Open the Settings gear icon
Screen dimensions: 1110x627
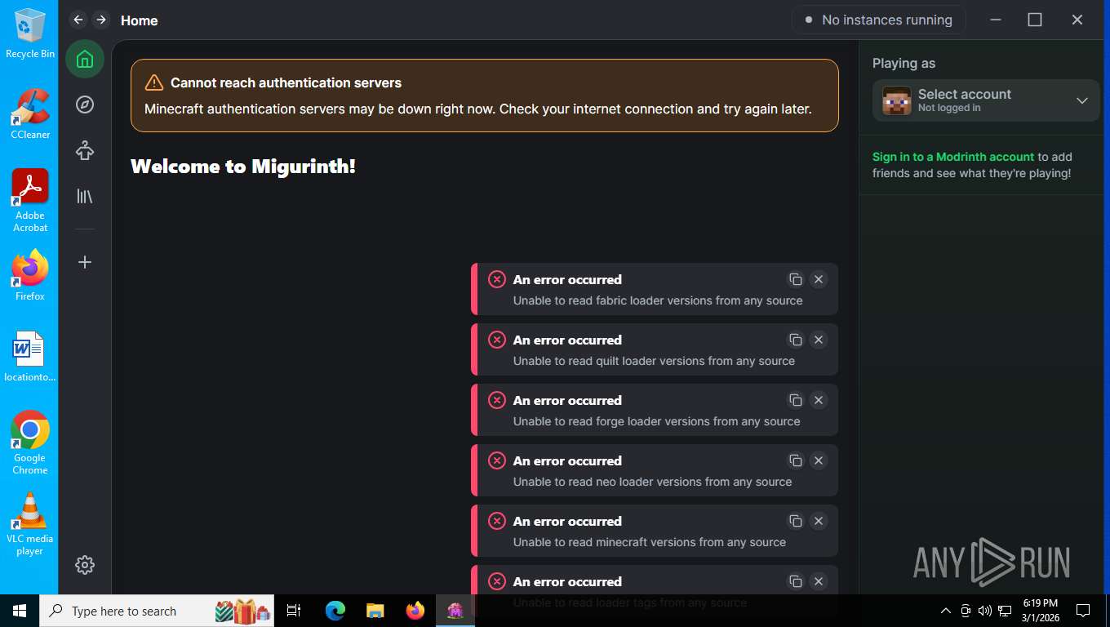tap(85, 565)
